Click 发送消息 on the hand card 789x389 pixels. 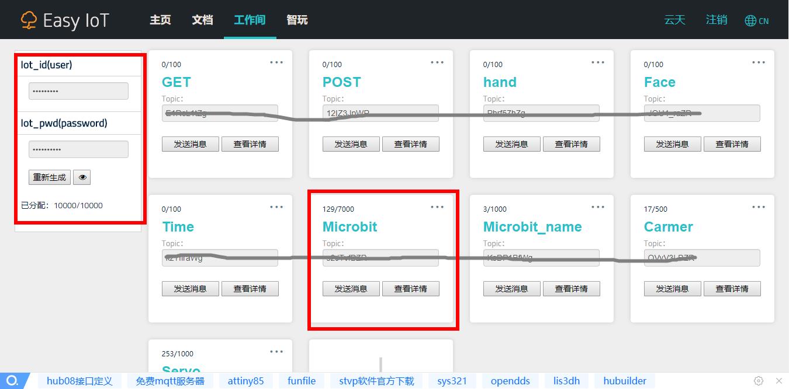(x=512, y=144)
